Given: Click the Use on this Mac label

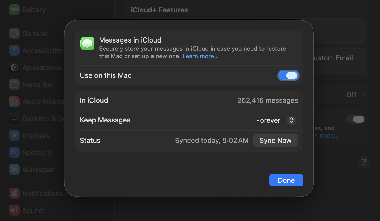Looking at the screenshot, I should click(x=106, y=75).
